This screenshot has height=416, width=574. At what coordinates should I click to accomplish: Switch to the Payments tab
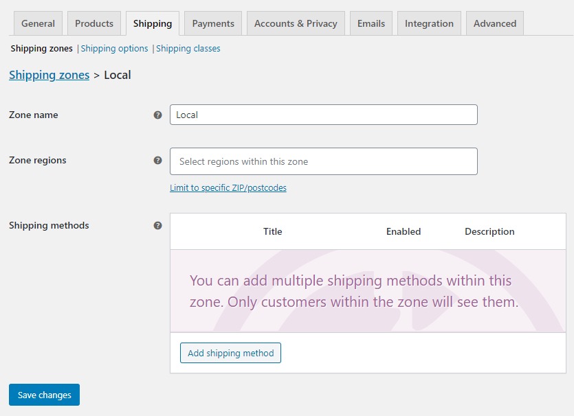pyautogui.click(x=212, y=23)
